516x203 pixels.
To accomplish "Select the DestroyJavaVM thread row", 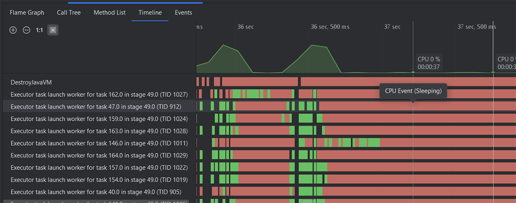I will [x=31, y=82].
